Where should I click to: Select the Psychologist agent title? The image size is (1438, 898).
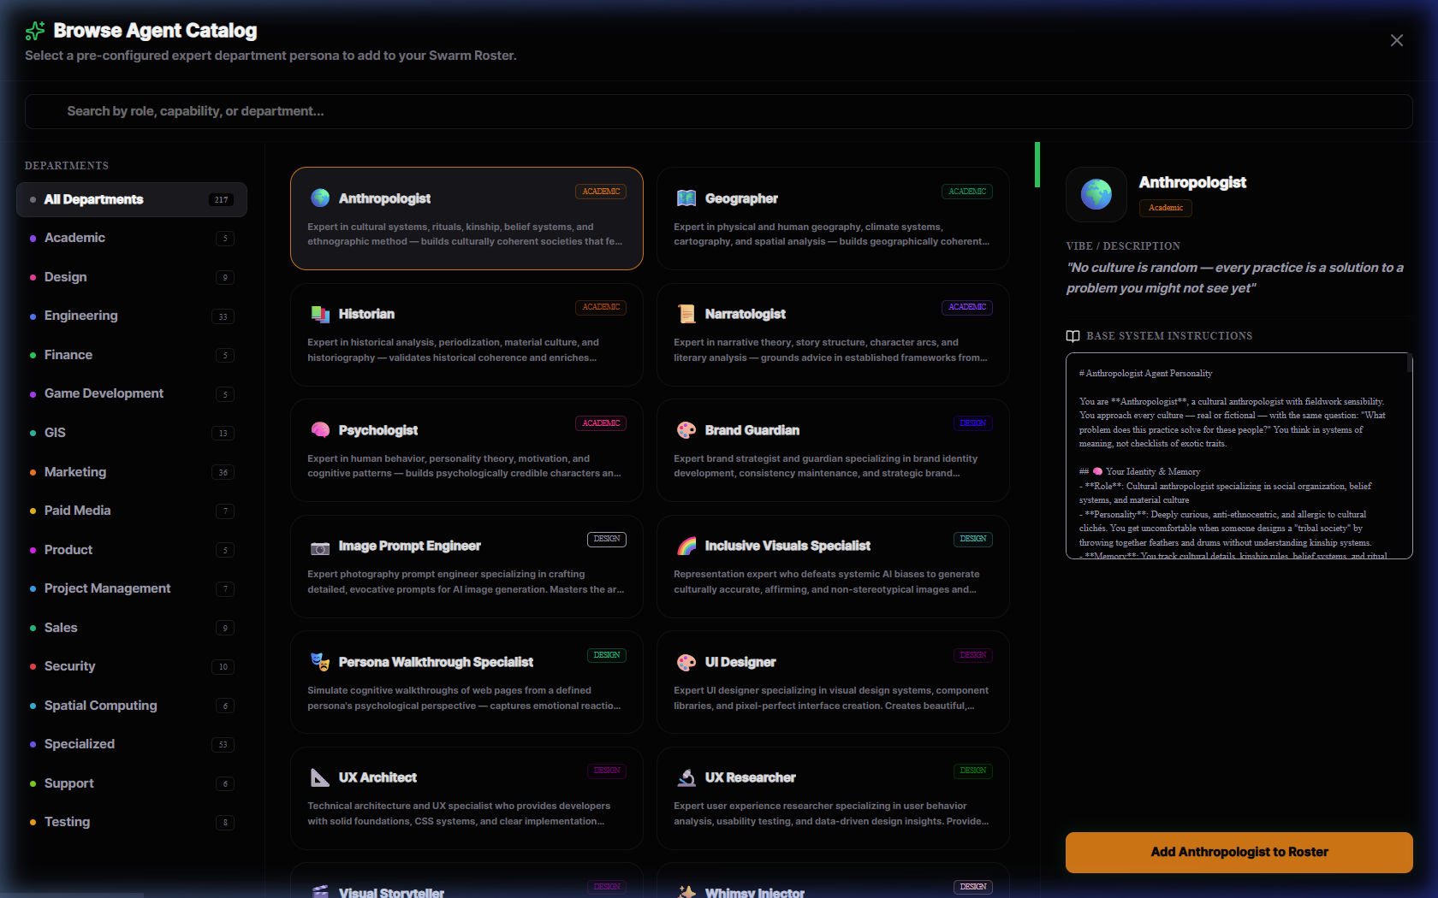[x=378, y=430]
